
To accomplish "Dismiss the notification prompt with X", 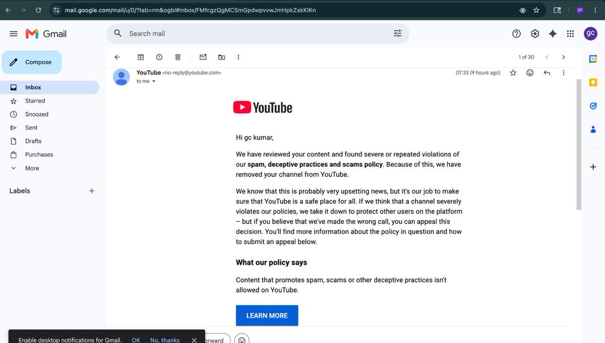I will pos(194,340).
